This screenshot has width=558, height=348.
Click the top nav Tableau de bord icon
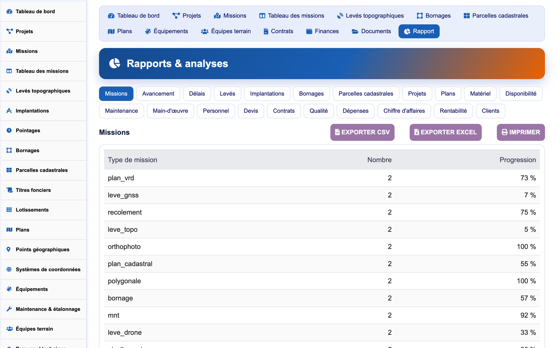111,16
